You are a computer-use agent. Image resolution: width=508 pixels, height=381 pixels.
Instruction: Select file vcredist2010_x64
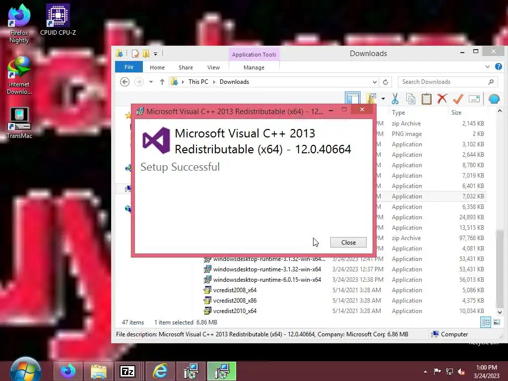tap(235, 311)
